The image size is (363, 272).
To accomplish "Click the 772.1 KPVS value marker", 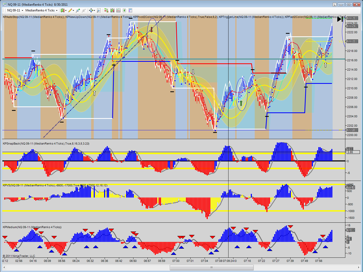I will tap(351, 187).
